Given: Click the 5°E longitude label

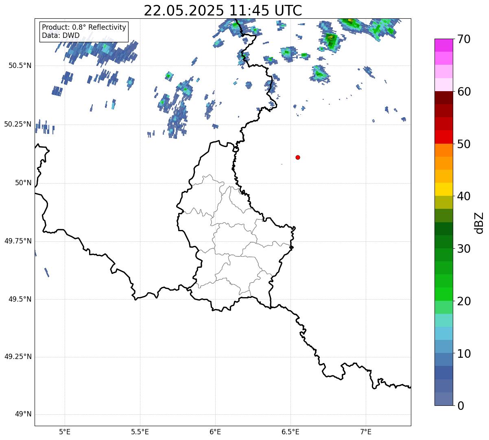Looking at the screenshot, I should (x=65, y=432).
